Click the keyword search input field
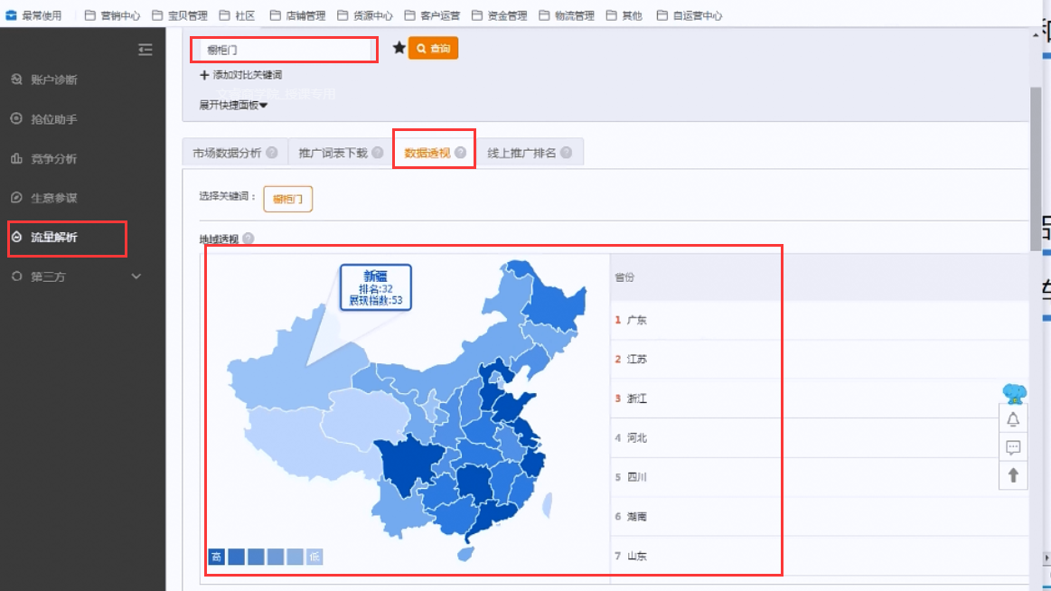 coord(283,50)
